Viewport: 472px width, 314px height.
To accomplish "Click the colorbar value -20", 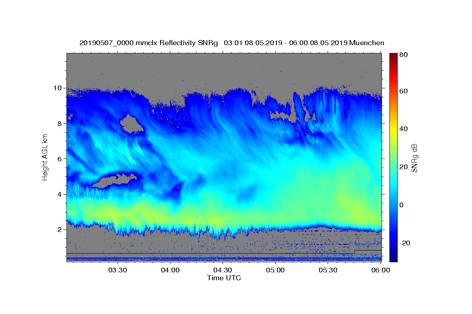I will [x=405, y=243].
